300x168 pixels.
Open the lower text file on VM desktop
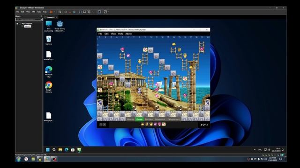pyautogui.click(x=49, y=117)
